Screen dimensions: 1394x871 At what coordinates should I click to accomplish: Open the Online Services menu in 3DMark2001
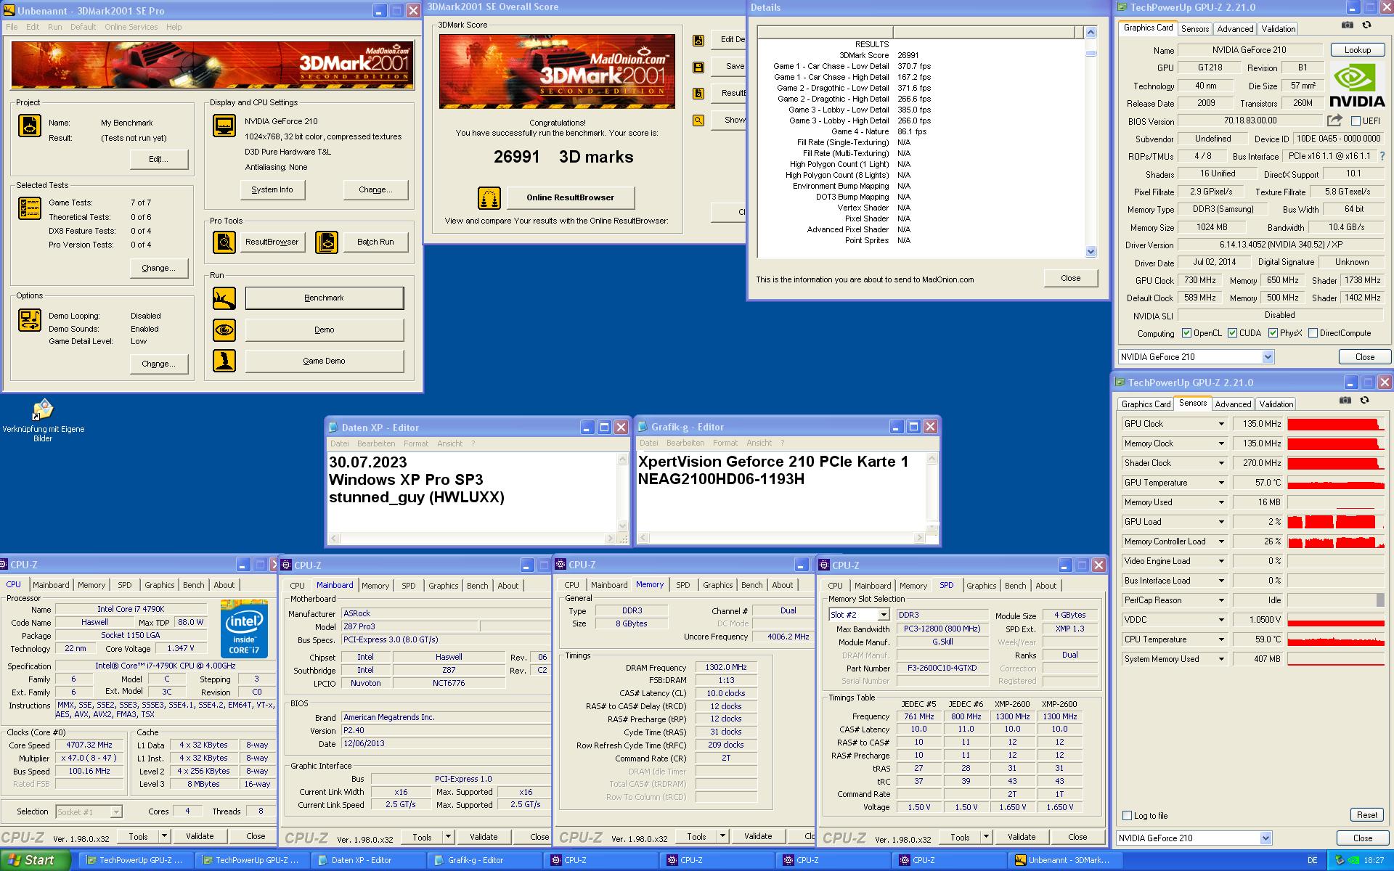[131, 27]
